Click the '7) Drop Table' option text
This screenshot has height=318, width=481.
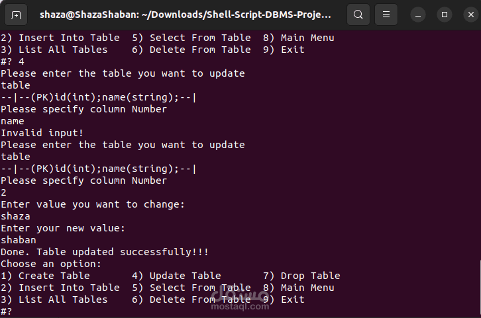tap(301, 276)
